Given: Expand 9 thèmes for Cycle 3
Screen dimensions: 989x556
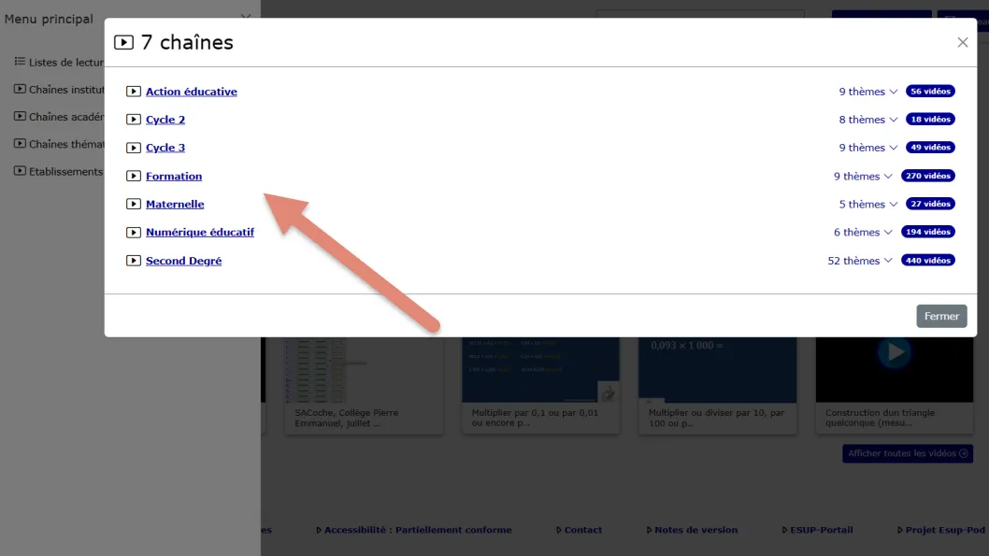Looking at the screenshot, I should point(867,148).
